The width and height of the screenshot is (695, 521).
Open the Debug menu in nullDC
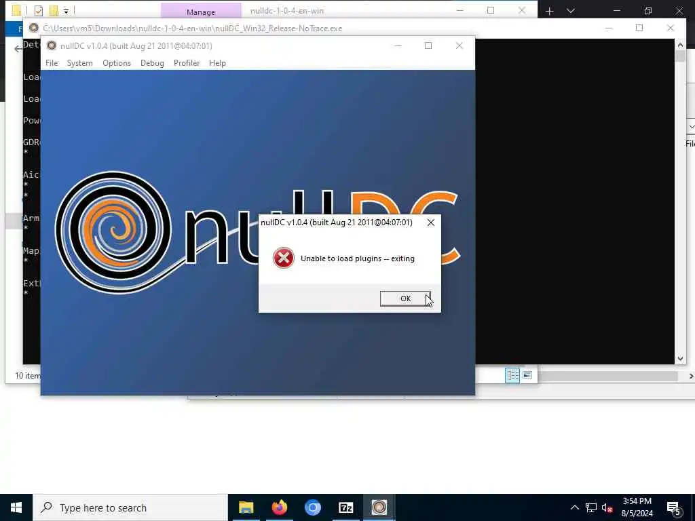coord(152,63)
